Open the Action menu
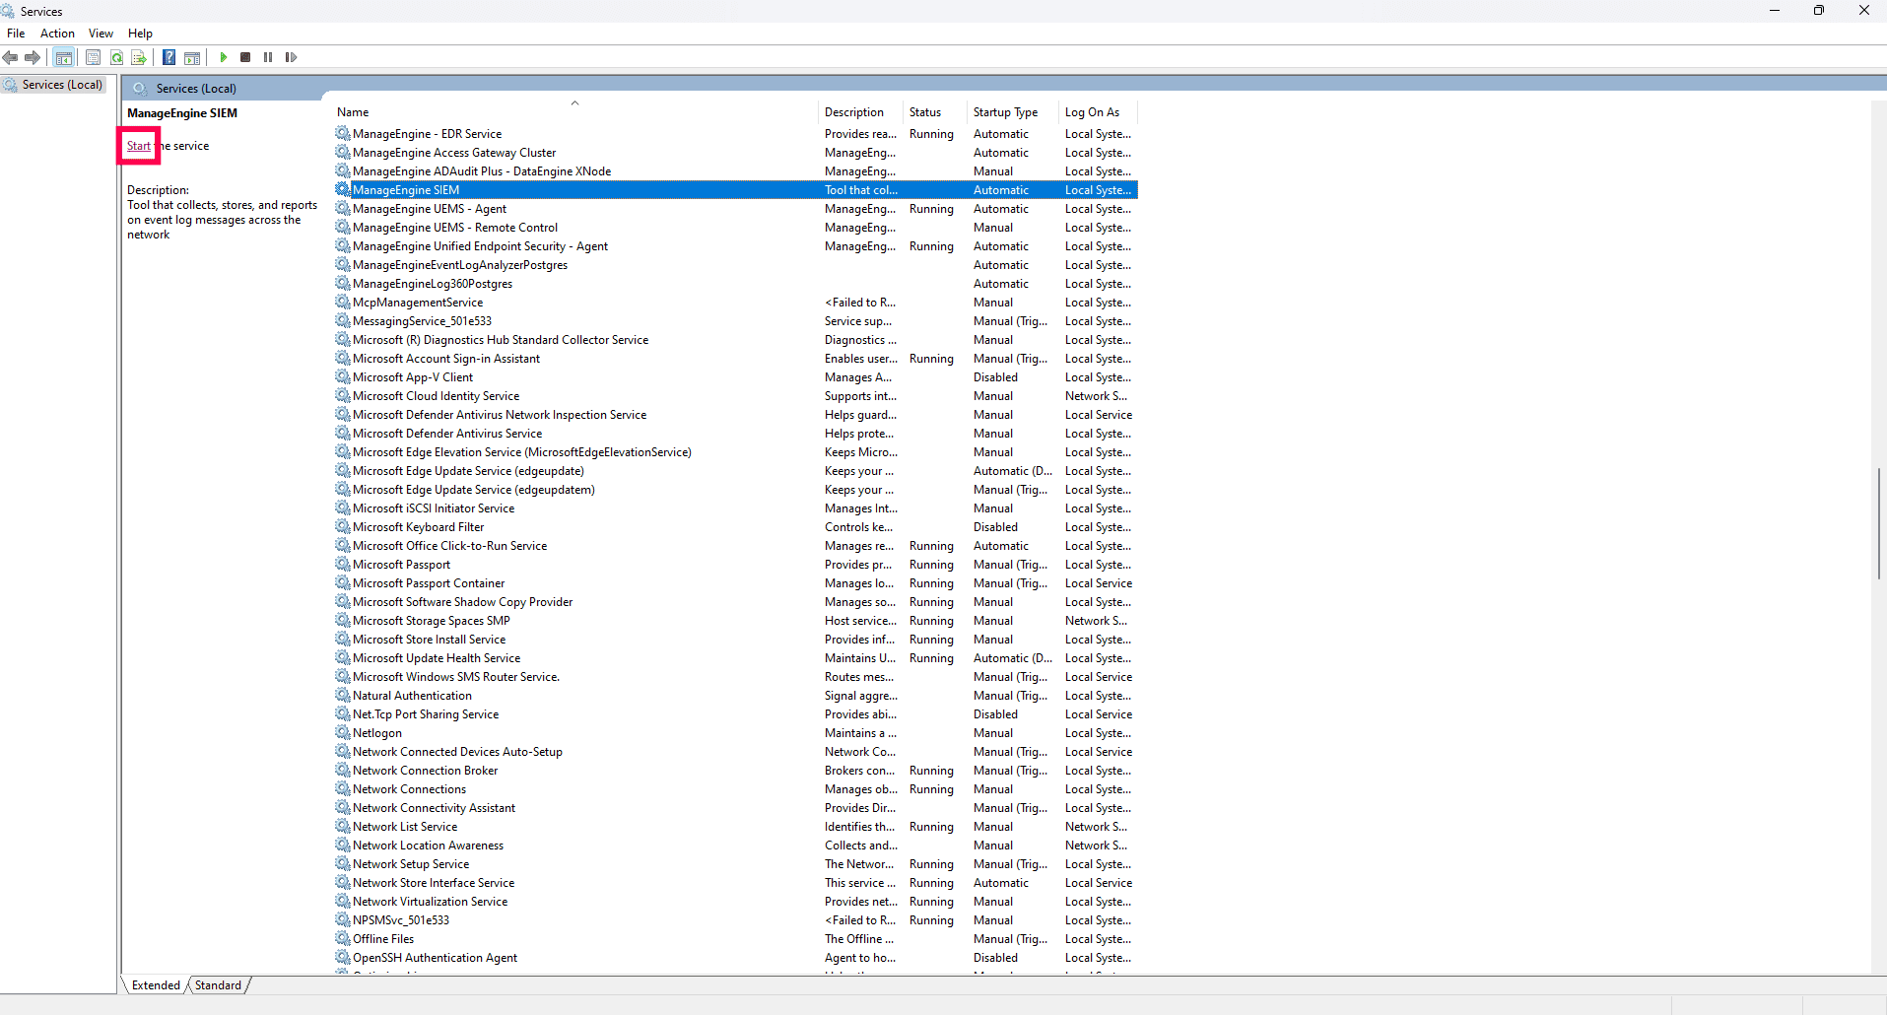1887x1015 pixels. (57, 34)
